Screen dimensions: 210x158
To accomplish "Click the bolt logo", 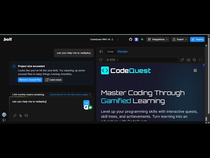I will point(8,39).
